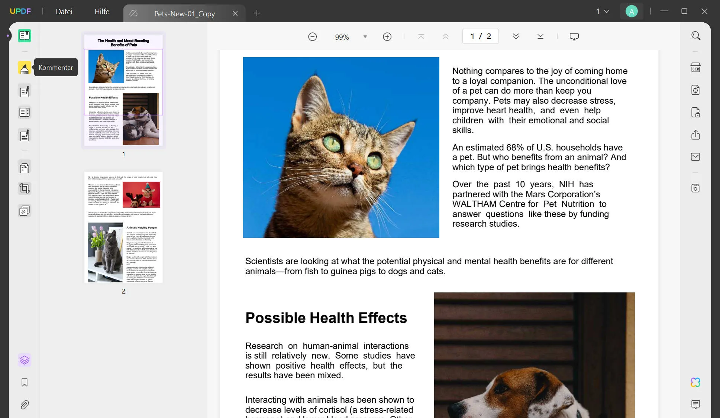Open the Datei menu
720x418 pixels.
(x=64, y=12)
